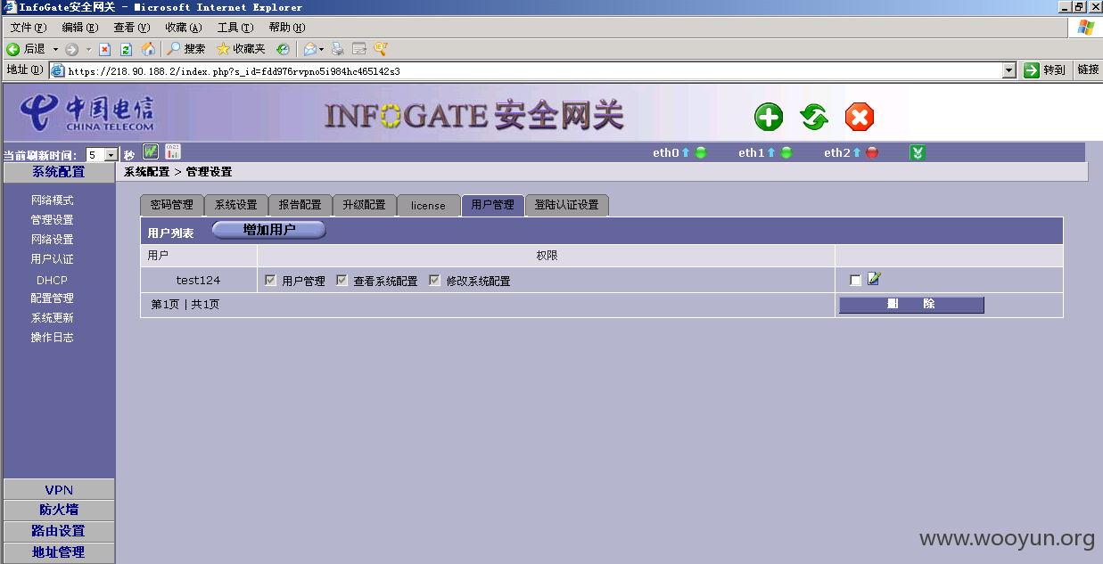Open the refresh time seconds dropdown
This screenshot has height=564, width=1103.
(x=111, y=155)
